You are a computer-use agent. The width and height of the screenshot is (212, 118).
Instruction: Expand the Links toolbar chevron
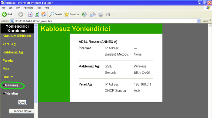(210, 20)
